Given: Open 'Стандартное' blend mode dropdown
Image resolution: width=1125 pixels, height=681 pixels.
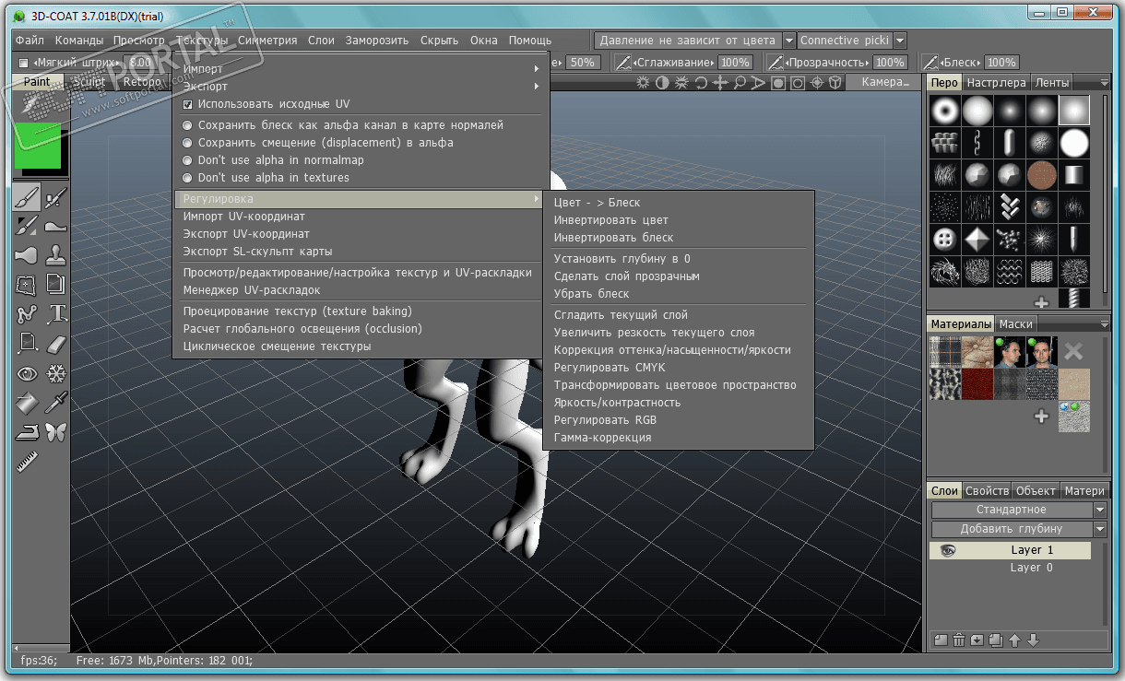Looking at the screenshot, I should tap(1099, 510).
